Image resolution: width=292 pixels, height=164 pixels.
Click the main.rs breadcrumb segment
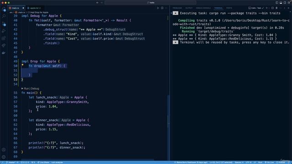point(20,12)
